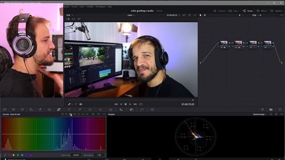Open the 3D stereoscopic palette
The width and height of the screenshot is (285, 160).
pyautogui.click(x=152, y=109)
